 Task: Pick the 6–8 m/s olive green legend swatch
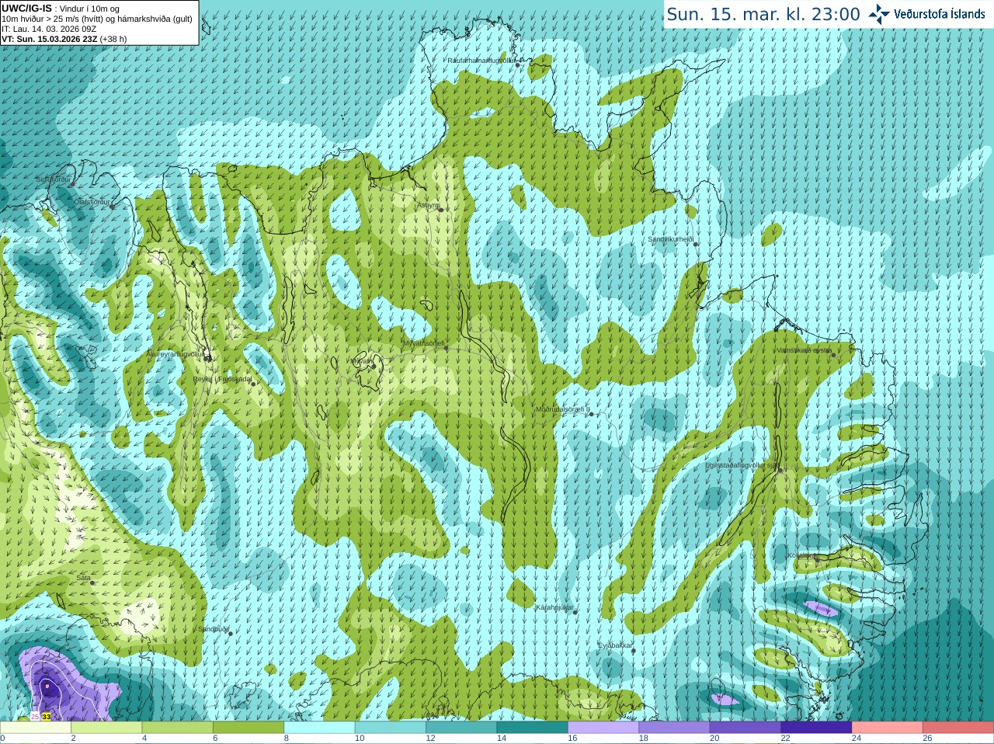point(249,728)
